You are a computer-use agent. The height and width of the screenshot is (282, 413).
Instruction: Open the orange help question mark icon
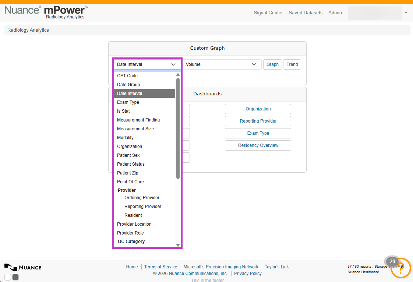point(400,268)
